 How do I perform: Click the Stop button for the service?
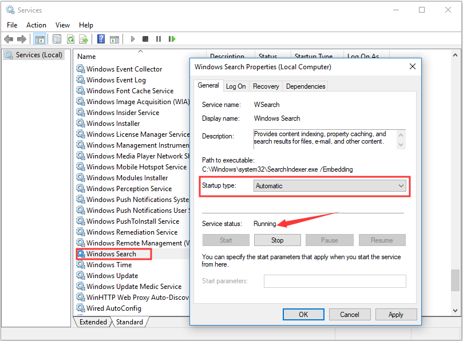pyautogui.click(x=277, y=240)
